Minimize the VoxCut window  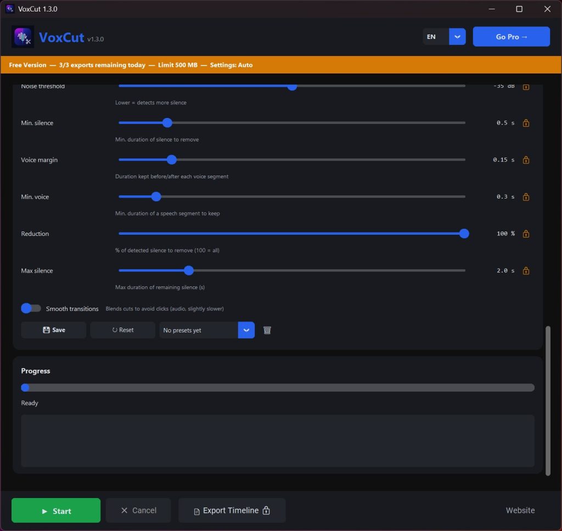492,9
